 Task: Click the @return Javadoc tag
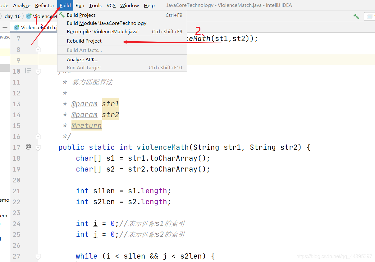pos(86,126)
